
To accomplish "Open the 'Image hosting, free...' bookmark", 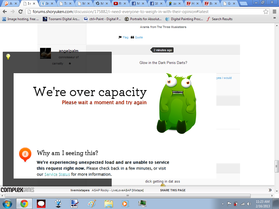I will click(x=20, y=19).
